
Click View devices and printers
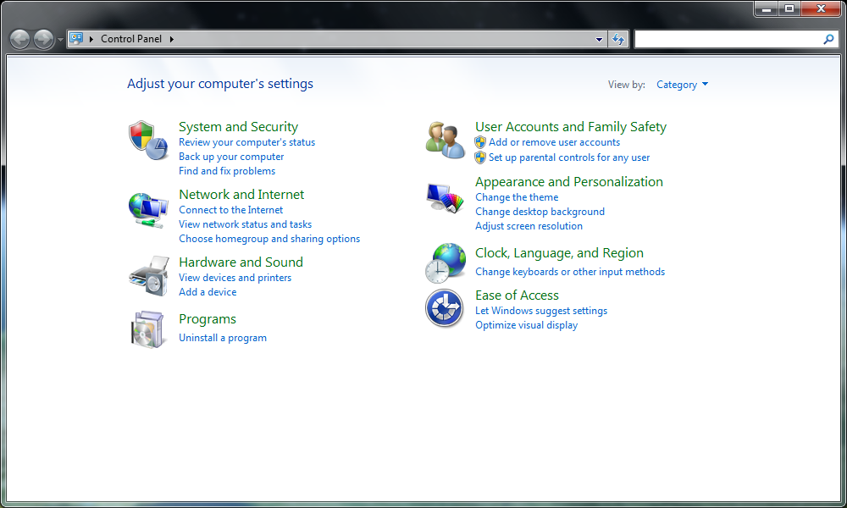[235, 278]
